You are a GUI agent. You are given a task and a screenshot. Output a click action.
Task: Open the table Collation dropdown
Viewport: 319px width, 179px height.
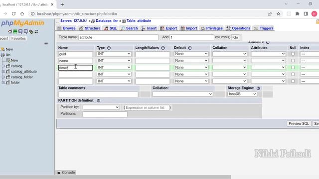pyautogui.click(x=182, y=94)
